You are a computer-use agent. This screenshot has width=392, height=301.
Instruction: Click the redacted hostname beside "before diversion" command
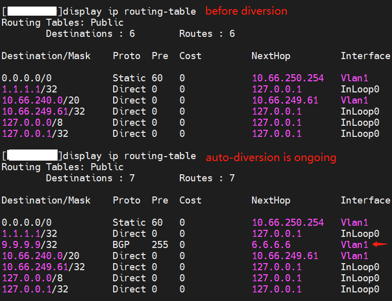[x=33, y=11]
